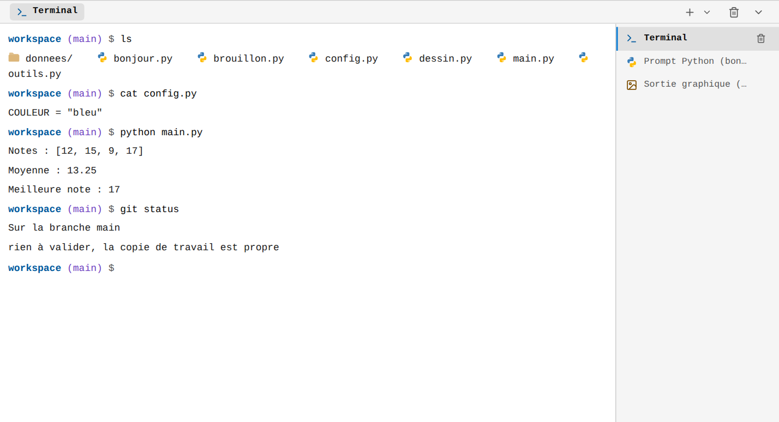Screen dimensions: 779x422
Task: Click the Meilleure note : 17 line
Action: coord(64,190)
